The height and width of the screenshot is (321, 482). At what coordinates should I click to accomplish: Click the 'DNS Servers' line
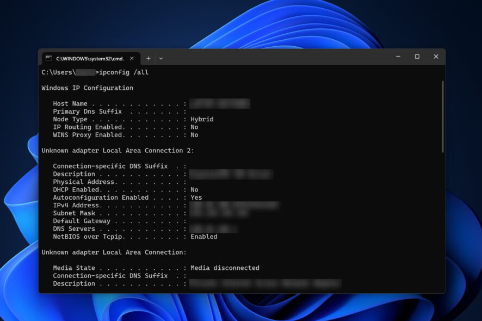[x=145, y=229]
